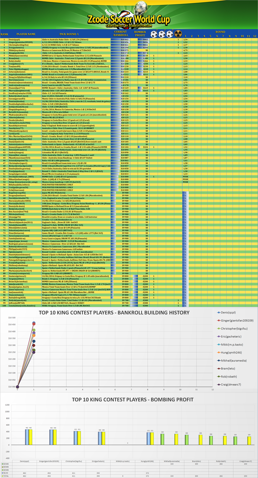Open the Cash Contest by Zcodesystem.com subtitle
Image resolution: width=258 pixels, height=478 pixels.
point(128,26)
